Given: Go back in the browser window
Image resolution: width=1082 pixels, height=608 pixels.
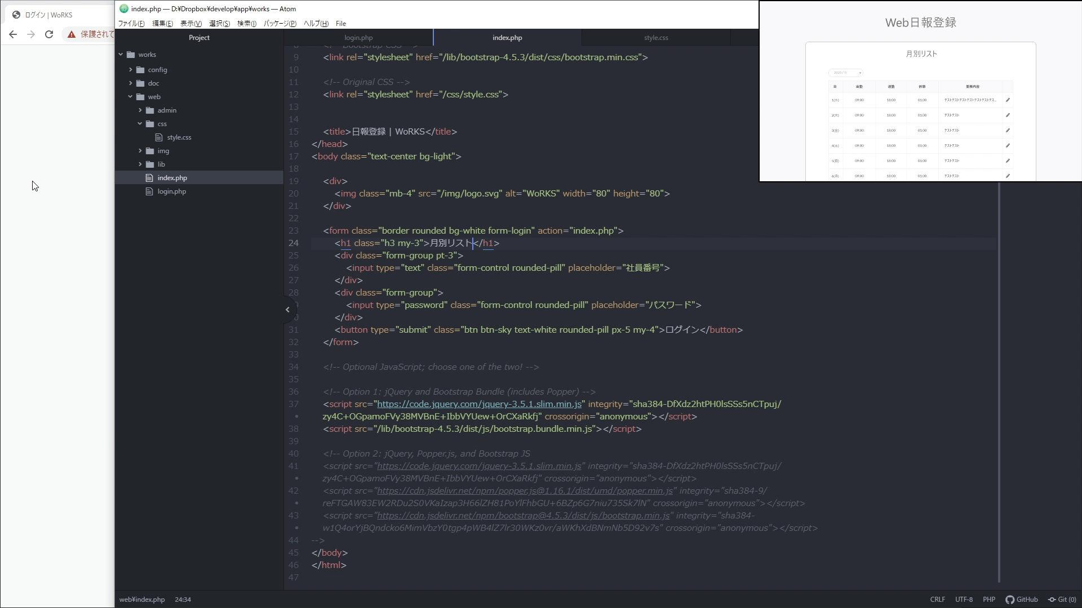Looking at the screenshot, I should point(13,34).
